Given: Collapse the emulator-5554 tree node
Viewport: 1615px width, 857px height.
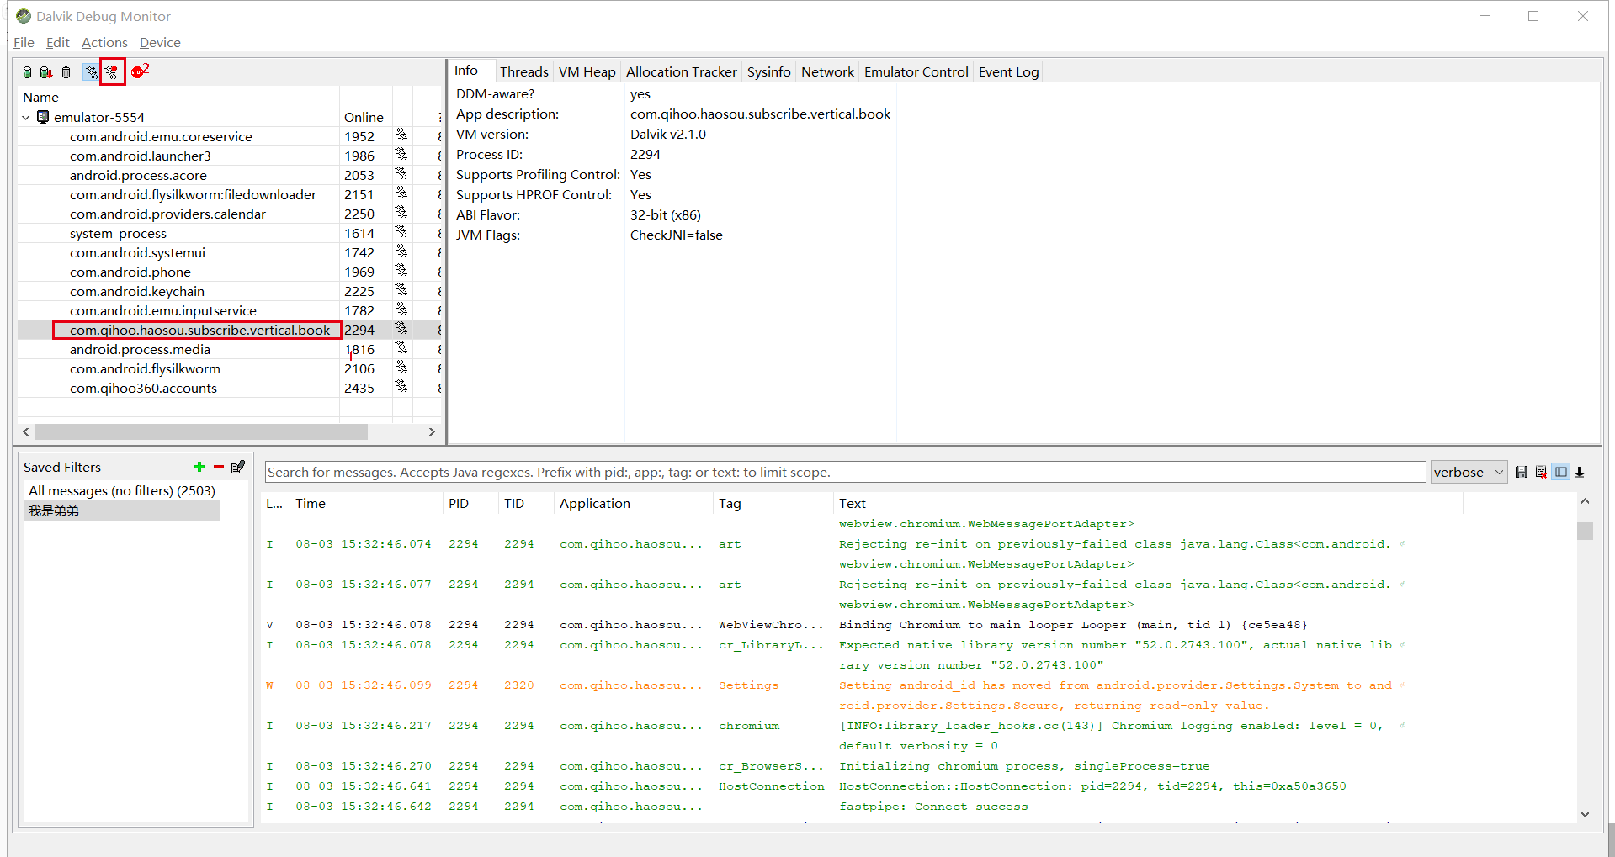Looking at the screenshot, I should (x=26, y=117).
